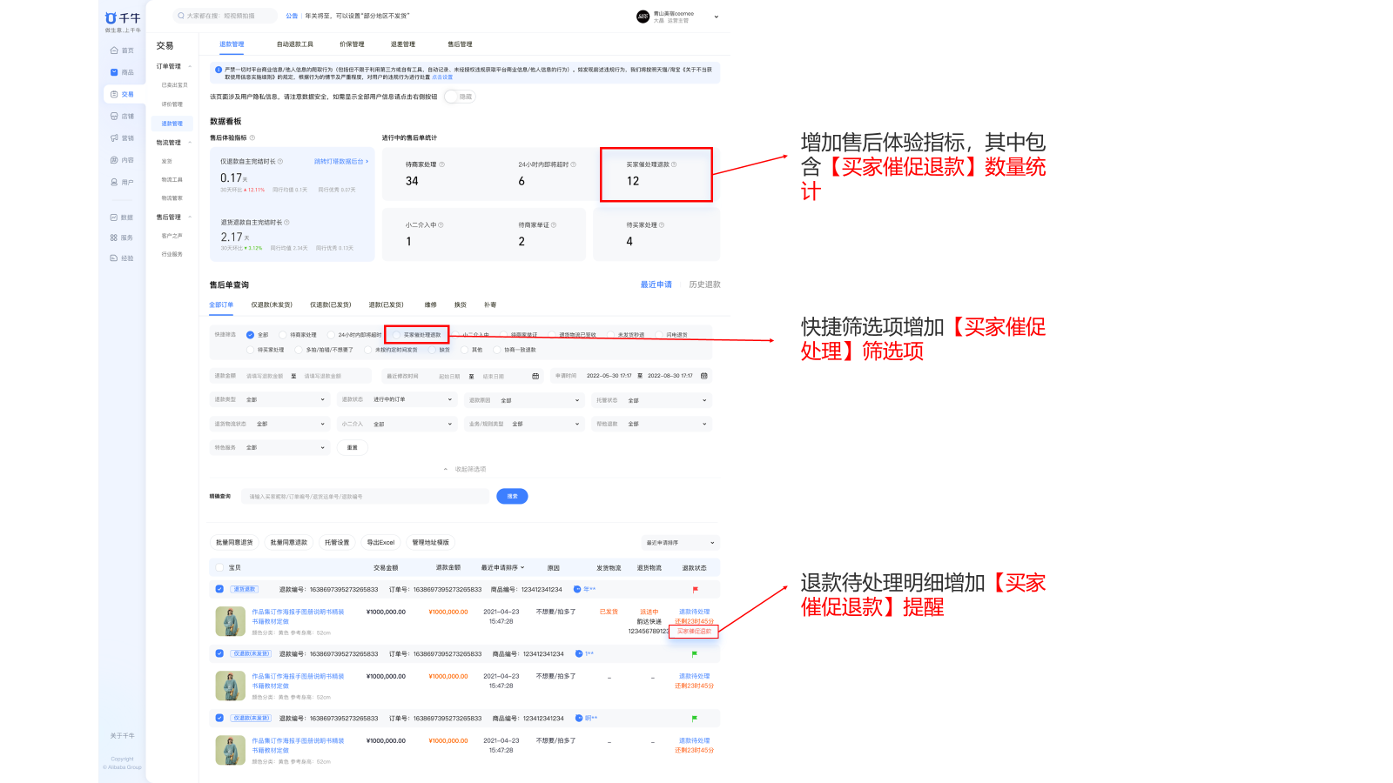Open the 店铺 shop sidebar icon
Viewport: 1393px width, 783px height.
pos(114,116)
